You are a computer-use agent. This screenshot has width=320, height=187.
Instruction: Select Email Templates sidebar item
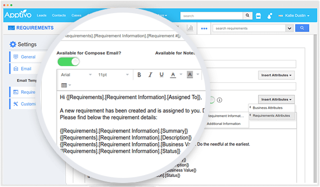point(27,81)
